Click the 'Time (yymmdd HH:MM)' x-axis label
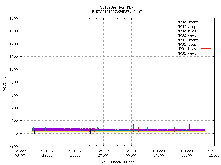221x165 pixels. pos(117,162)
